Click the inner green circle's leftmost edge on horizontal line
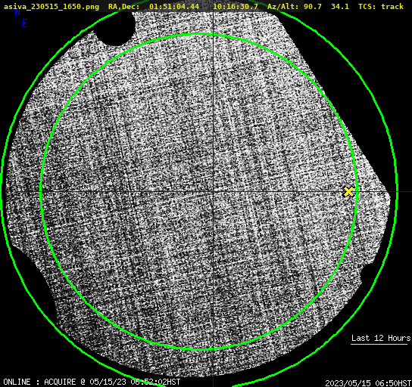Viewport: 412px width, 387px height. (x=41, y=192)
